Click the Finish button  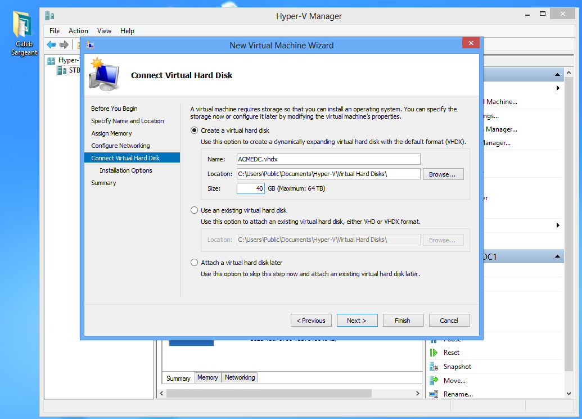(403, 320)
